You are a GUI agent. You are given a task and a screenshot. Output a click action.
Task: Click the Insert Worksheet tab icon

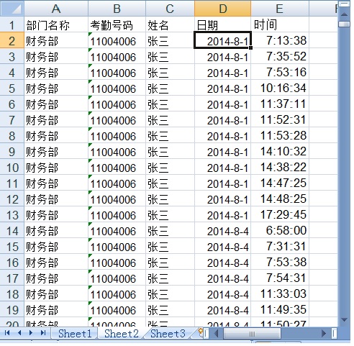[x=201, y=332]
